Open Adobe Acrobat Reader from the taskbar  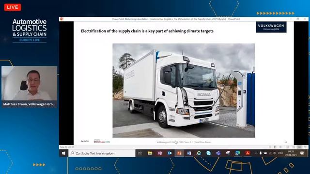248,153
